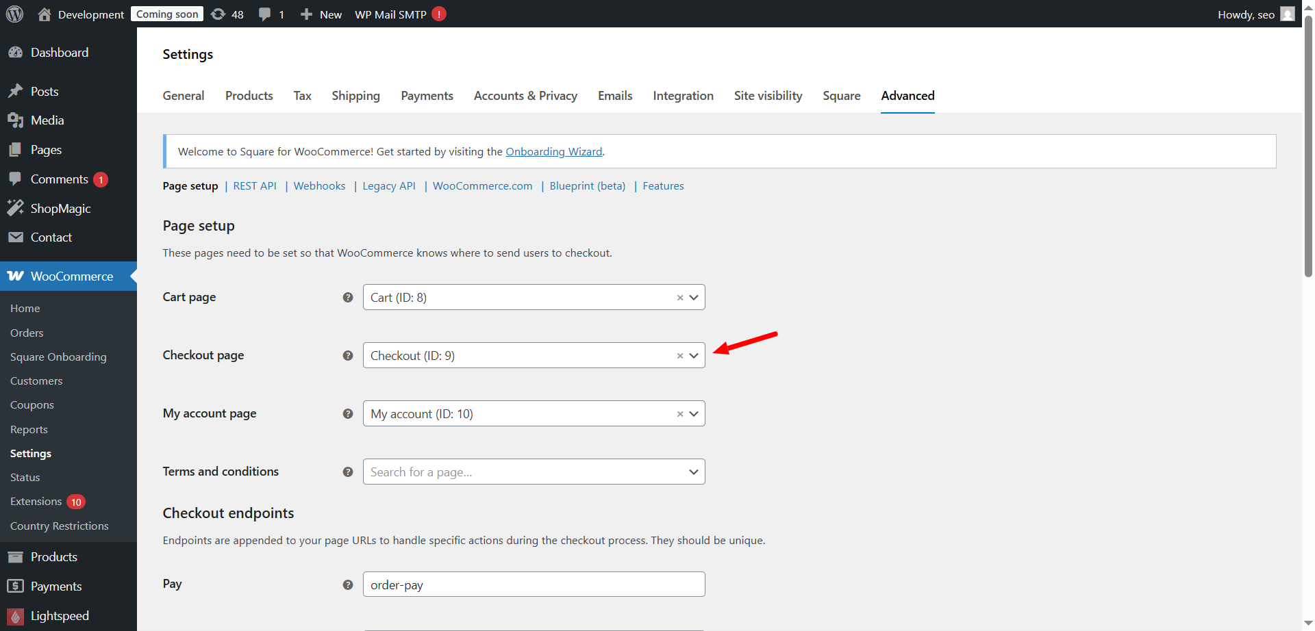1315x631 pixels.
Task: Open the Blueprint (beta) subsection
Action: coord(588,186)
